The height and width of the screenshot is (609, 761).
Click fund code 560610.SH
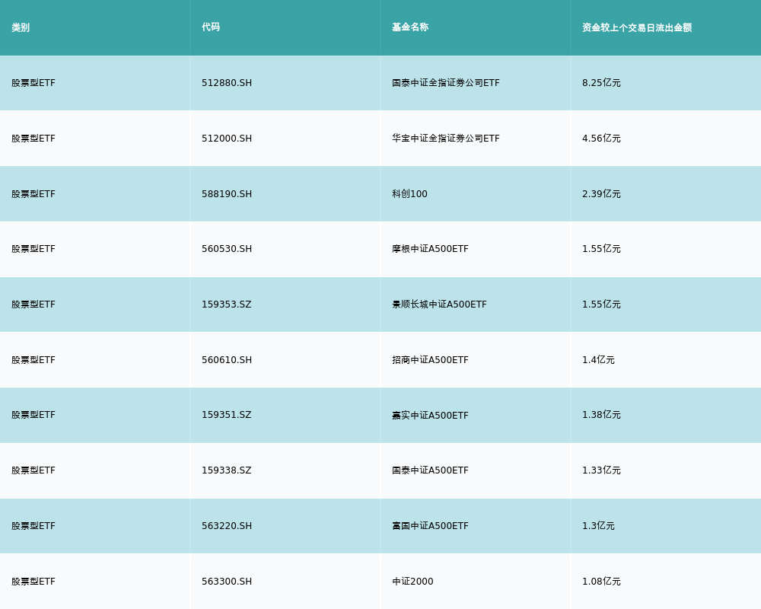(227, 360)
